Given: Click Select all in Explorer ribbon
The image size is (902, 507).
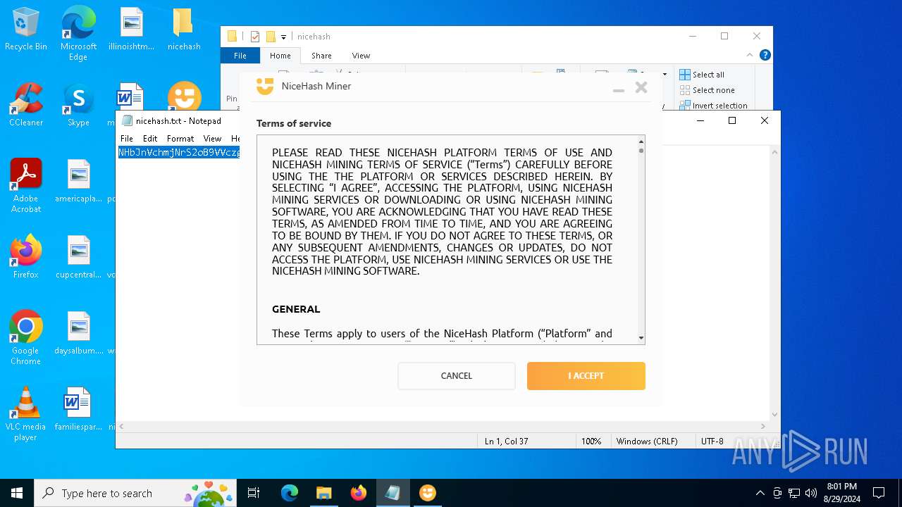Looking at the screenshot, I should [x=702, y=75].
